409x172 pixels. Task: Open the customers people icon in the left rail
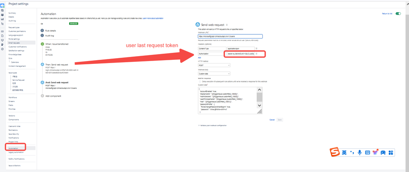click(x=2, y=15)
